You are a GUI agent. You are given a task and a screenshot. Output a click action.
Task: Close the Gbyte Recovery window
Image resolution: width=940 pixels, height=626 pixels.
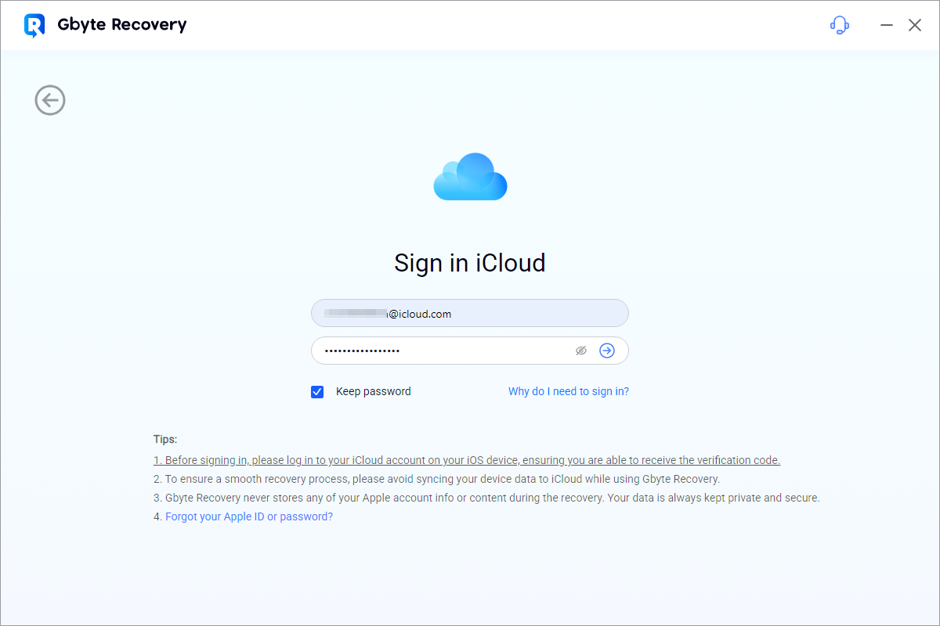(x=915, y=25)
